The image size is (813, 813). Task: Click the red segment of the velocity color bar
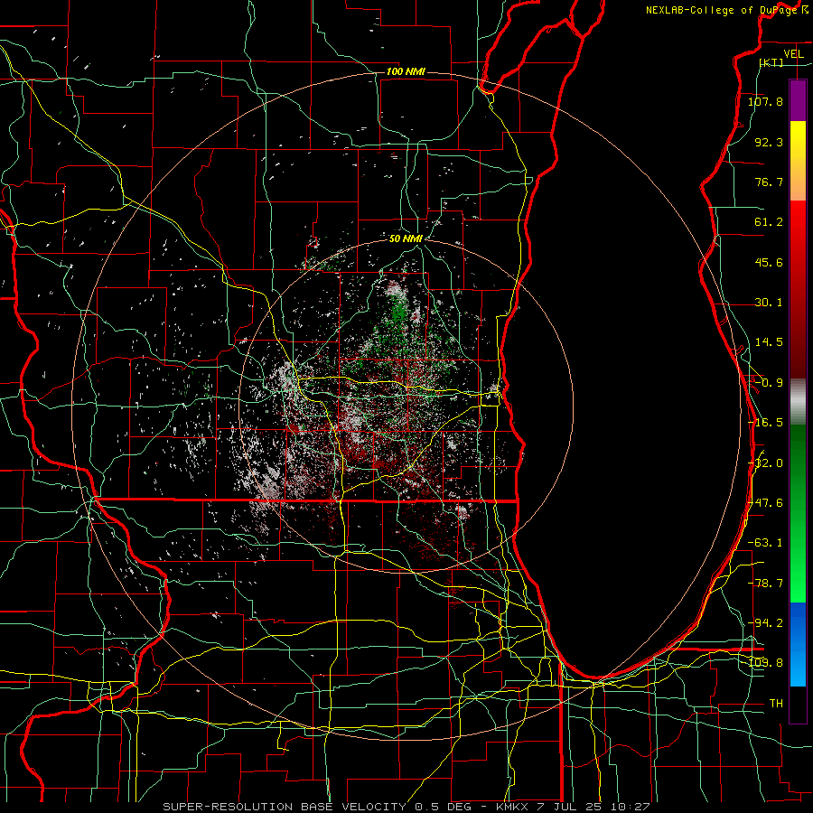[798, 289]
